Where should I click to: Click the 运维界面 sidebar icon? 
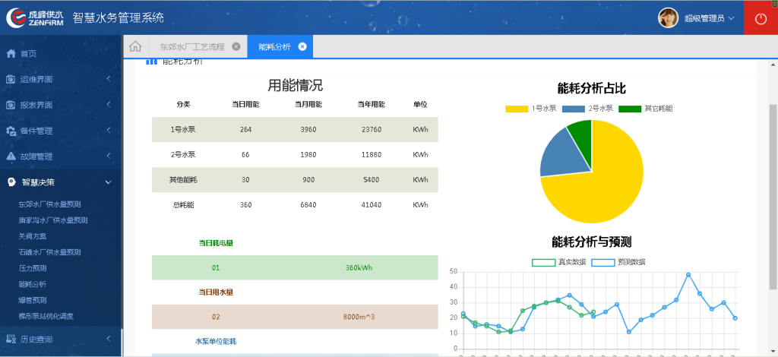pos(11,80)
